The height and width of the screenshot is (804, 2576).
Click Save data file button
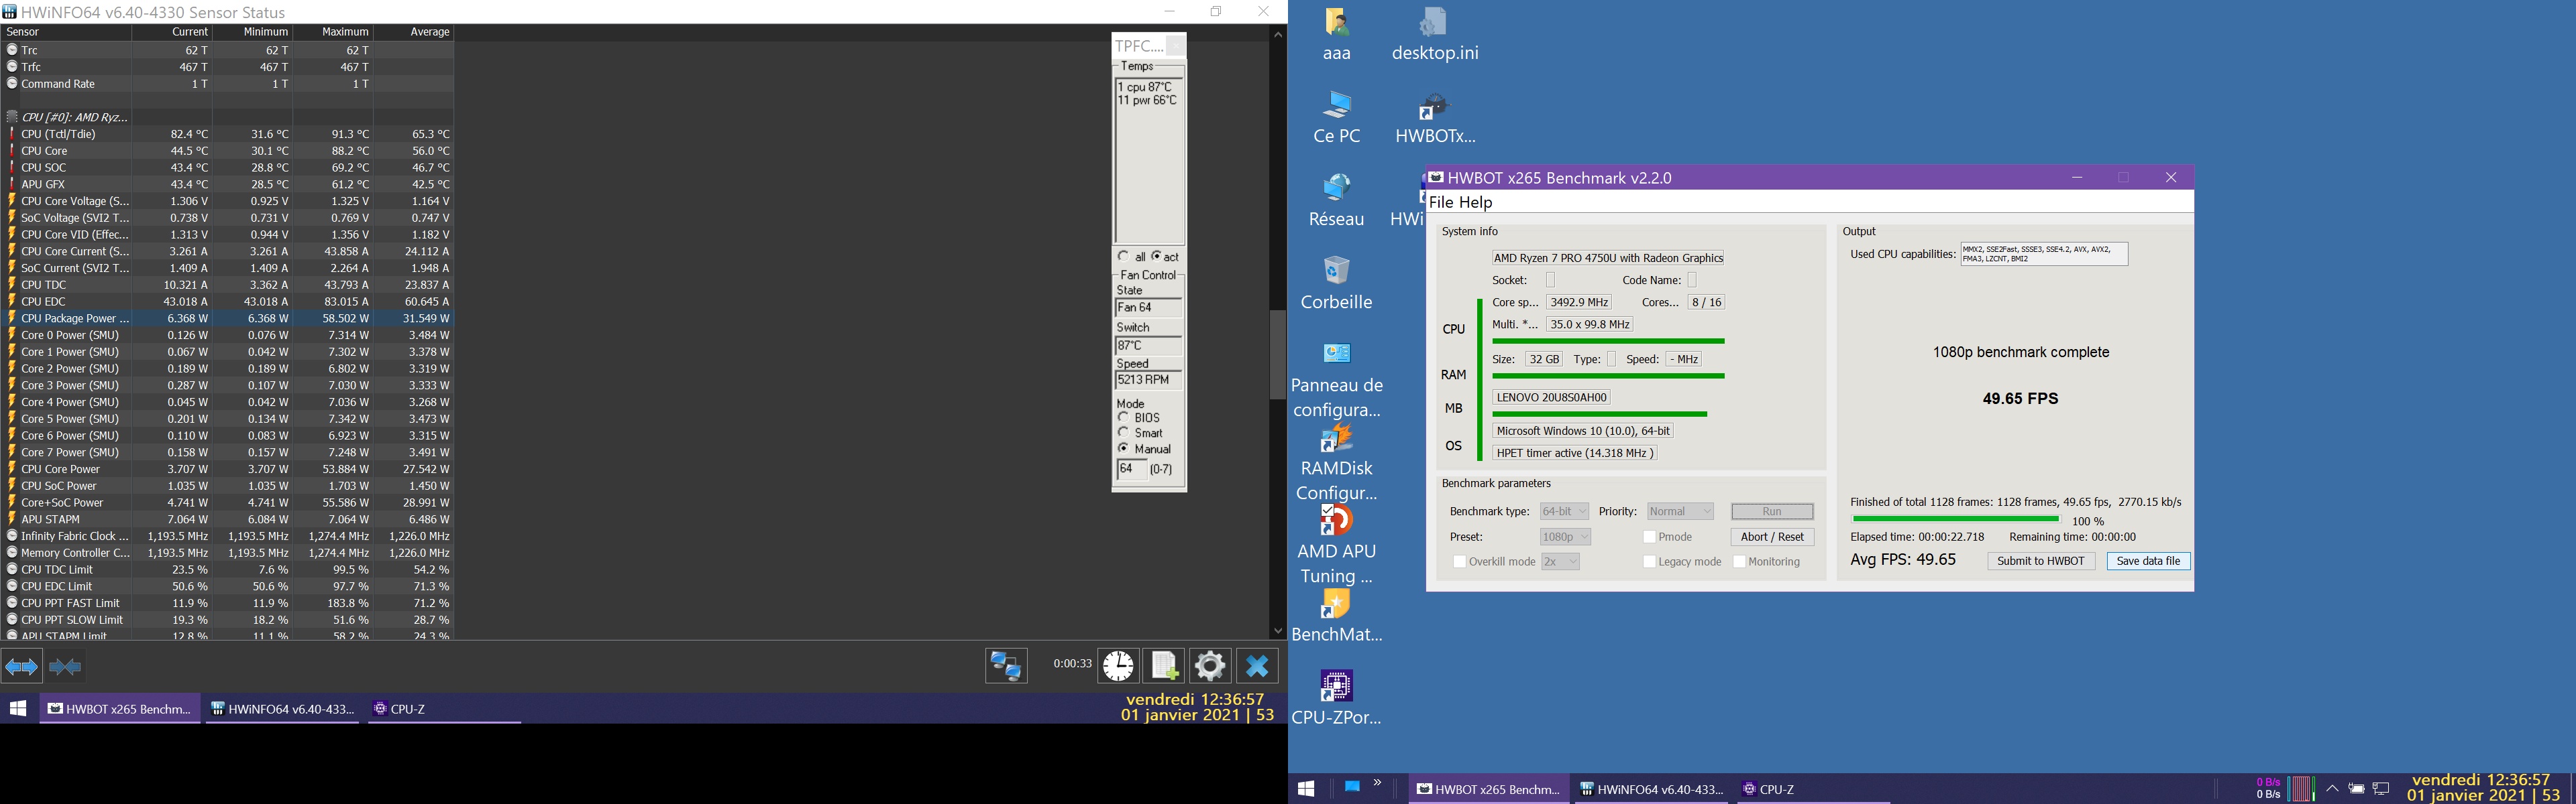(2148, 561)
